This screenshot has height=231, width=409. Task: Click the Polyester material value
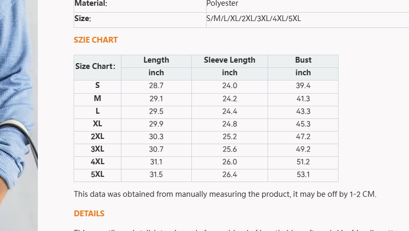tap(222, 4)
